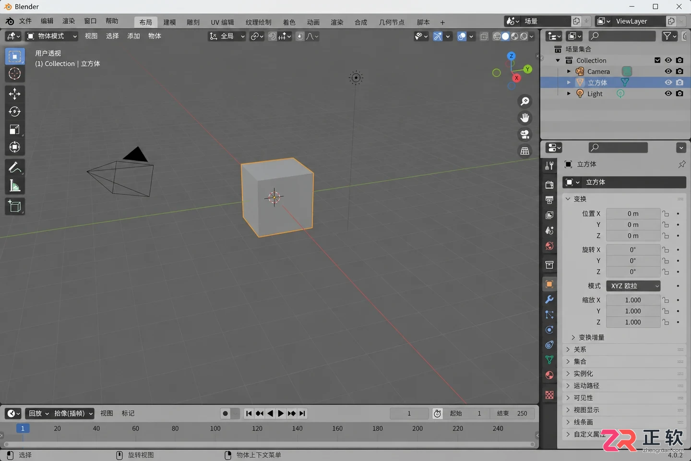
Task: Click the timeline horizontal scrollbar
Action: [269, 445]
